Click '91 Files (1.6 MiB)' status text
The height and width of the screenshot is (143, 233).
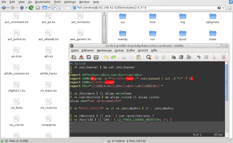pos(17,141)
